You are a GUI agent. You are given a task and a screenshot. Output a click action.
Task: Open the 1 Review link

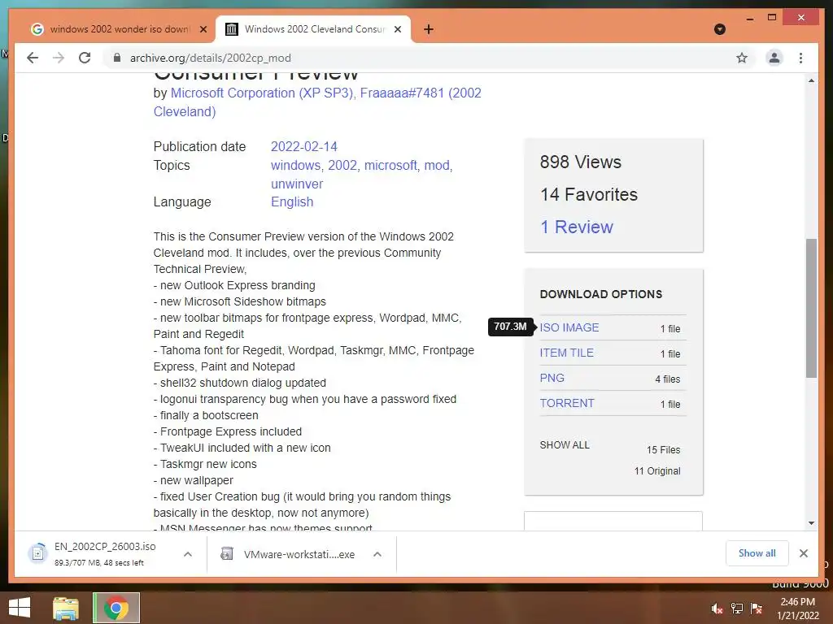click(577, 227)
